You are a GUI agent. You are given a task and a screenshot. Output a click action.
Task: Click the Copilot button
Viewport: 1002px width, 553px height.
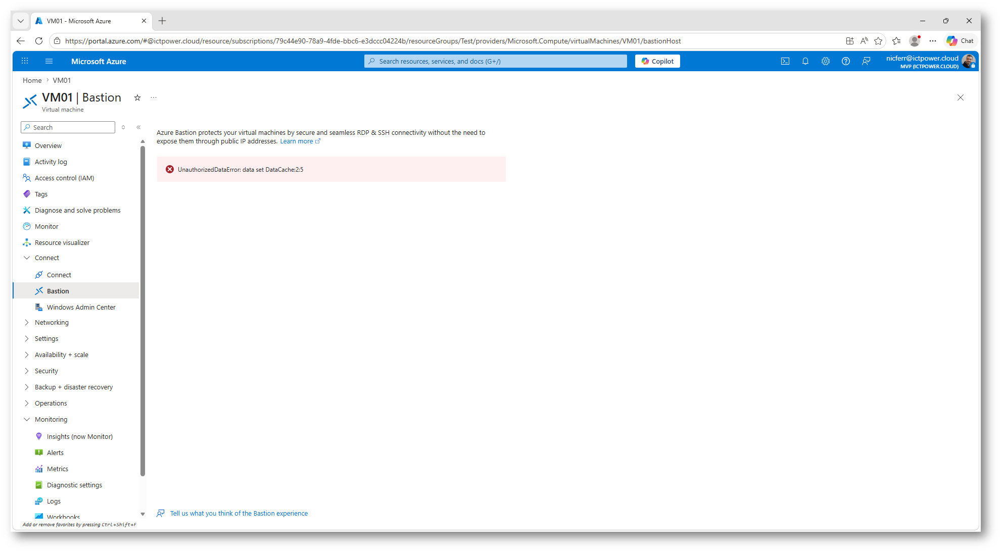tap(657, 61)
